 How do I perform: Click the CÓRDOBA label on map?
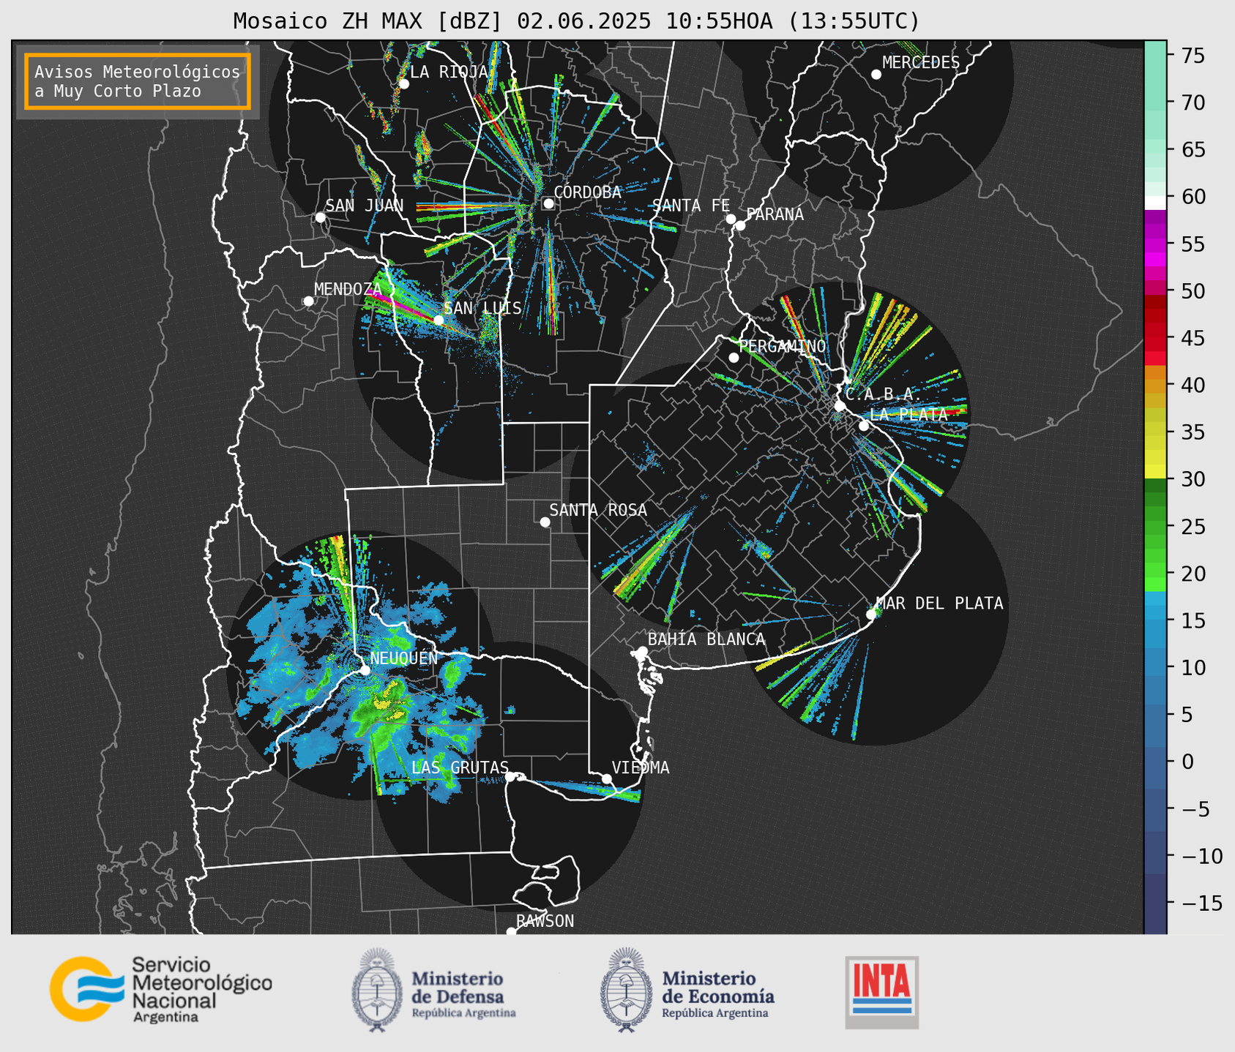[x=587, y=192]
